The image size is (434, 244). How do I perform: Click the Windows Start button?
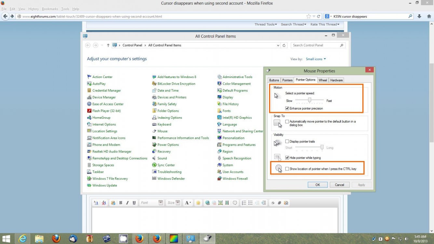(6, 238)
